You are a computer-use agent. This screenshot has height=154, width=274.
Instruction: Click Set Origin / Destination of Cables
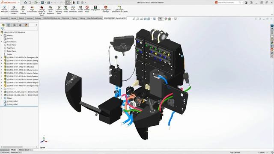click(x=120, y=9)
